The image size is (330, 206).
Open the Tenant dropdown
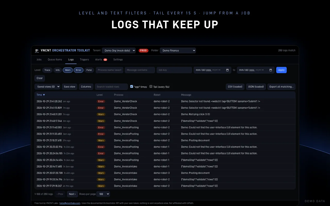click(119, 50)
